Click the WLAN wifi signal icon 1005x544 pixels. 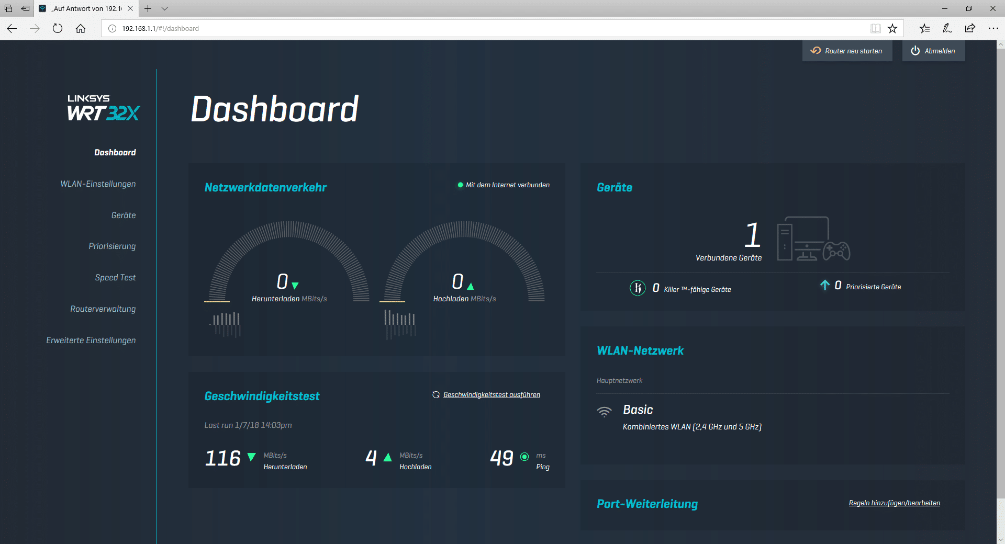click(604, 411)
